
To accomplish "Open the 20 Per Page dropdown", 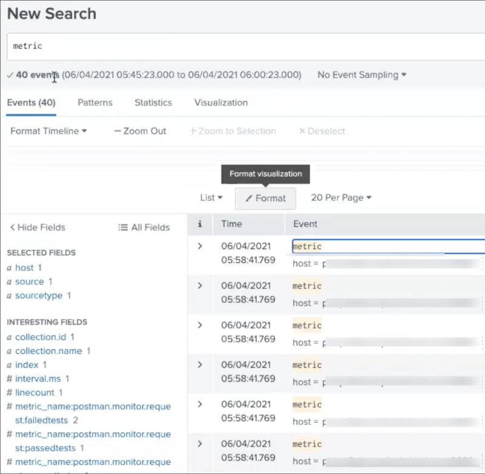I will tap(341, 198).
